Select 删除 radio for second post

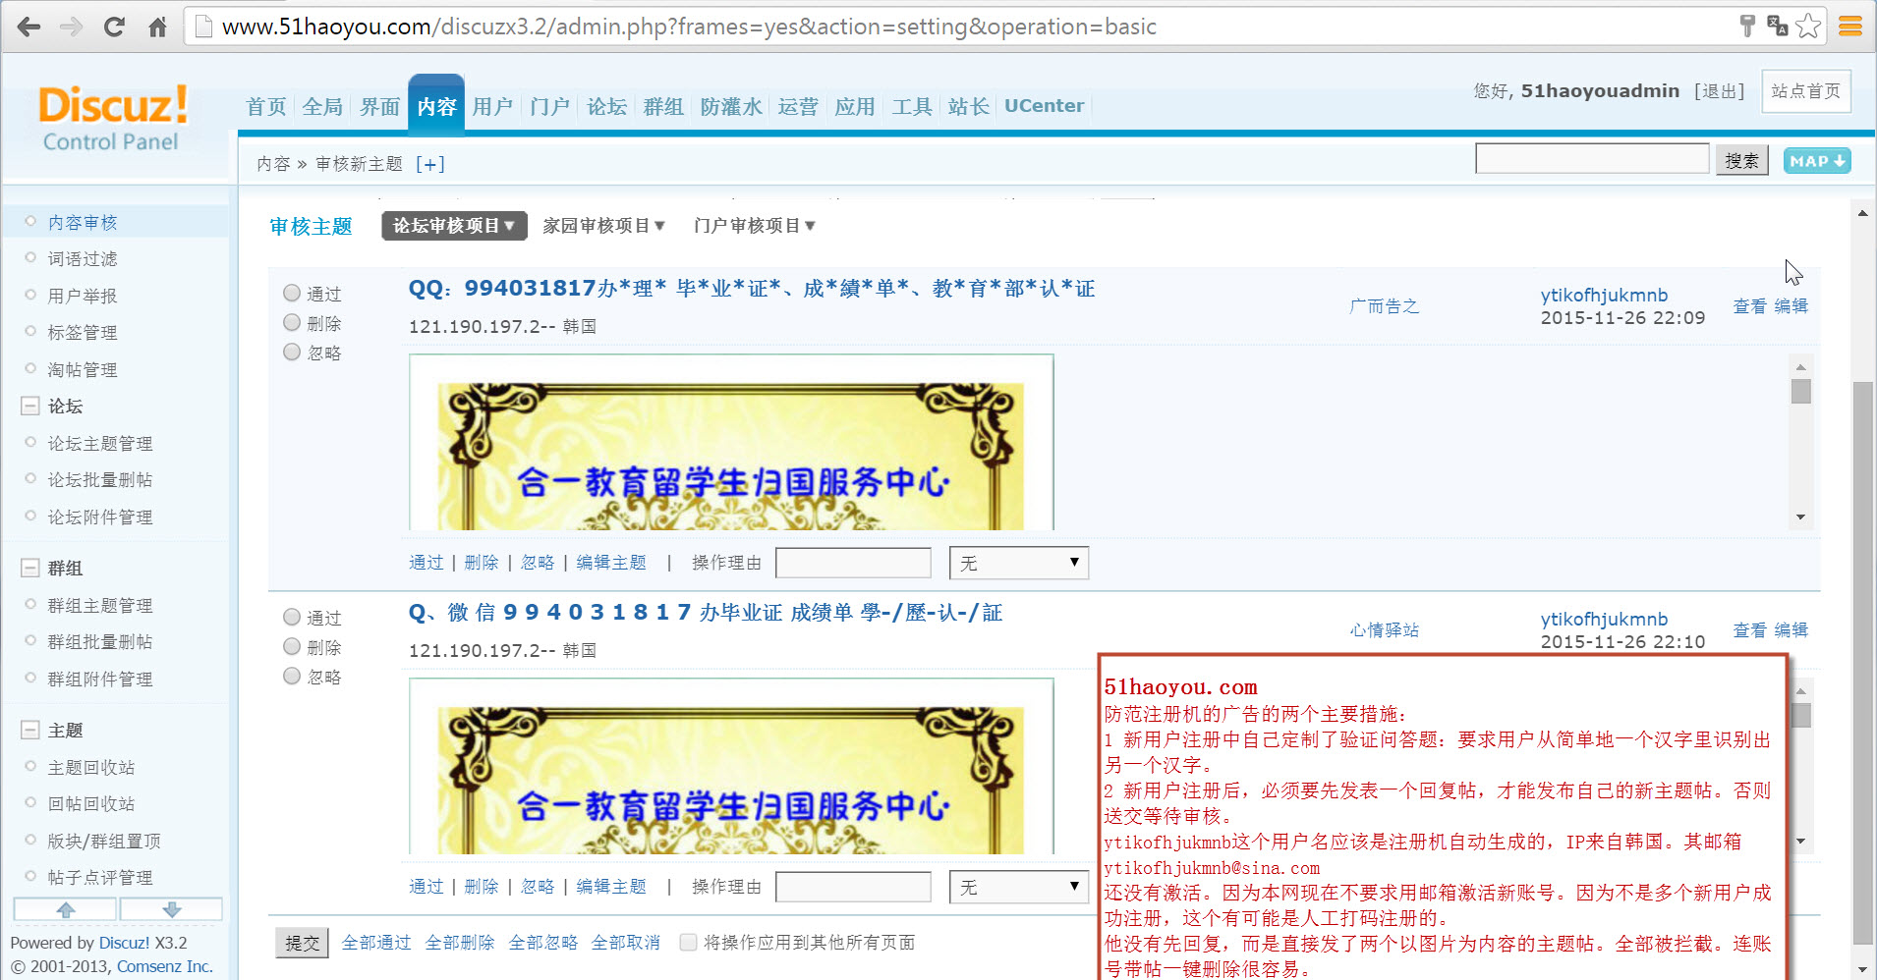point(292,646)
